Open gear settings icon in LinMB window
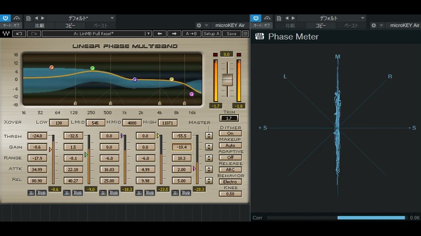The width and height of the screenshot is (421, 236). (199, 25)
